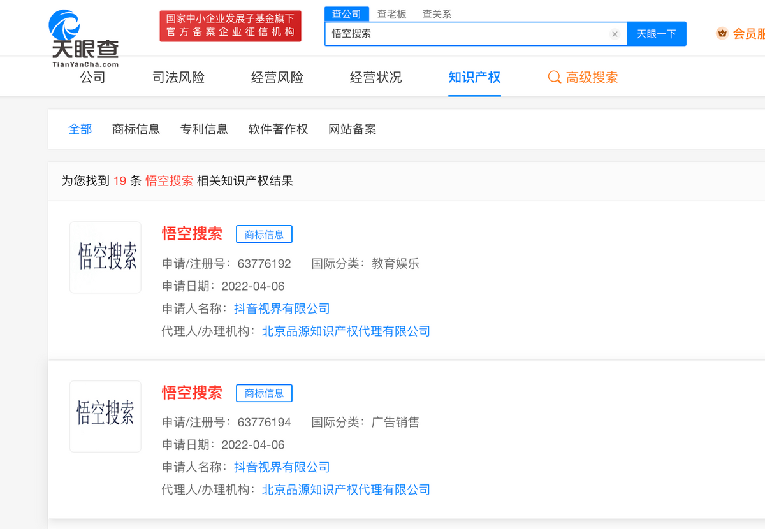
Task: Switch to 查老板 search mode
Action: (x=391, y=14)
